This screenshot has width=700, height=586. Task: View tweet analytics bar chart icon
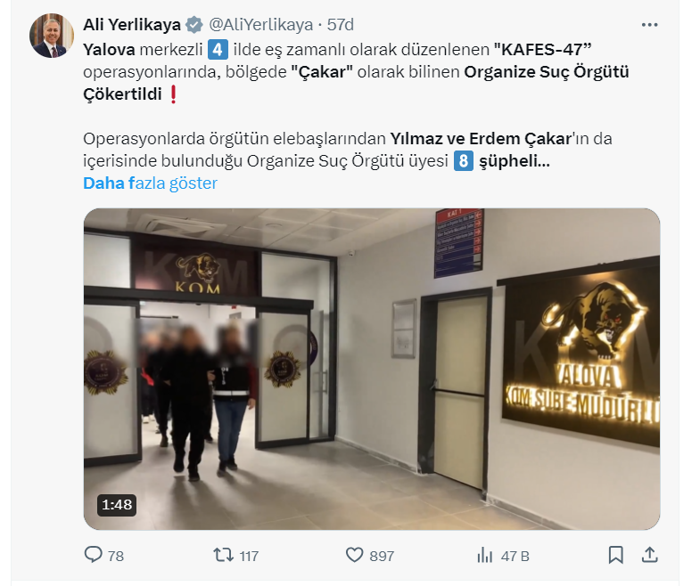(x=484, y=556)
